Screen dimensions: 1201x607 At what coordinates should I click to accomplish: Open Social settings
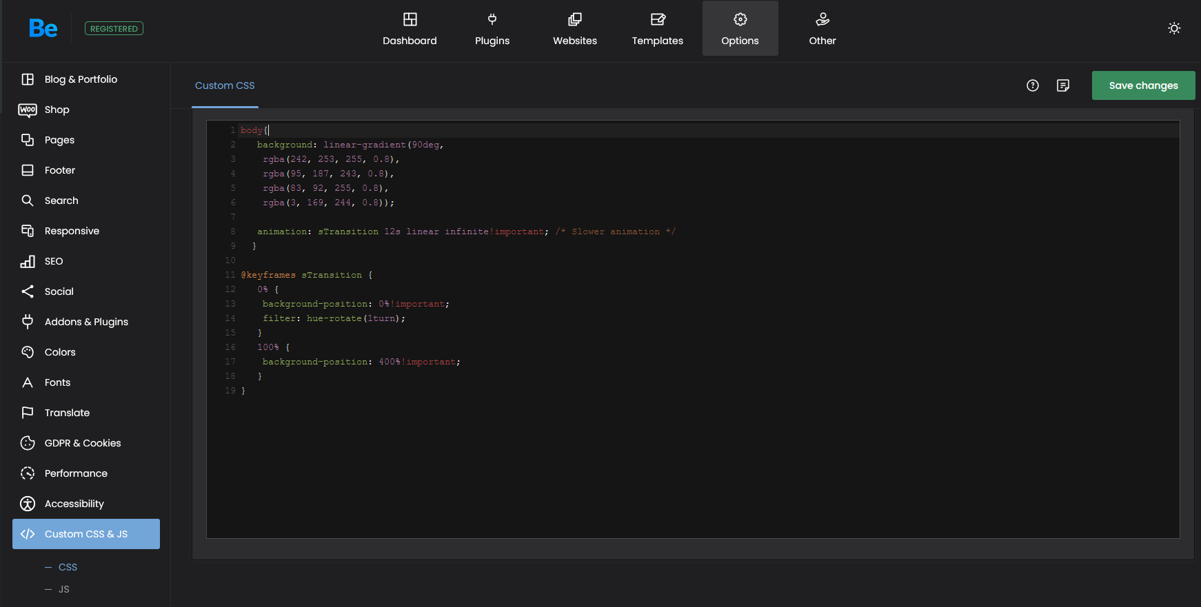click(86, 291)
